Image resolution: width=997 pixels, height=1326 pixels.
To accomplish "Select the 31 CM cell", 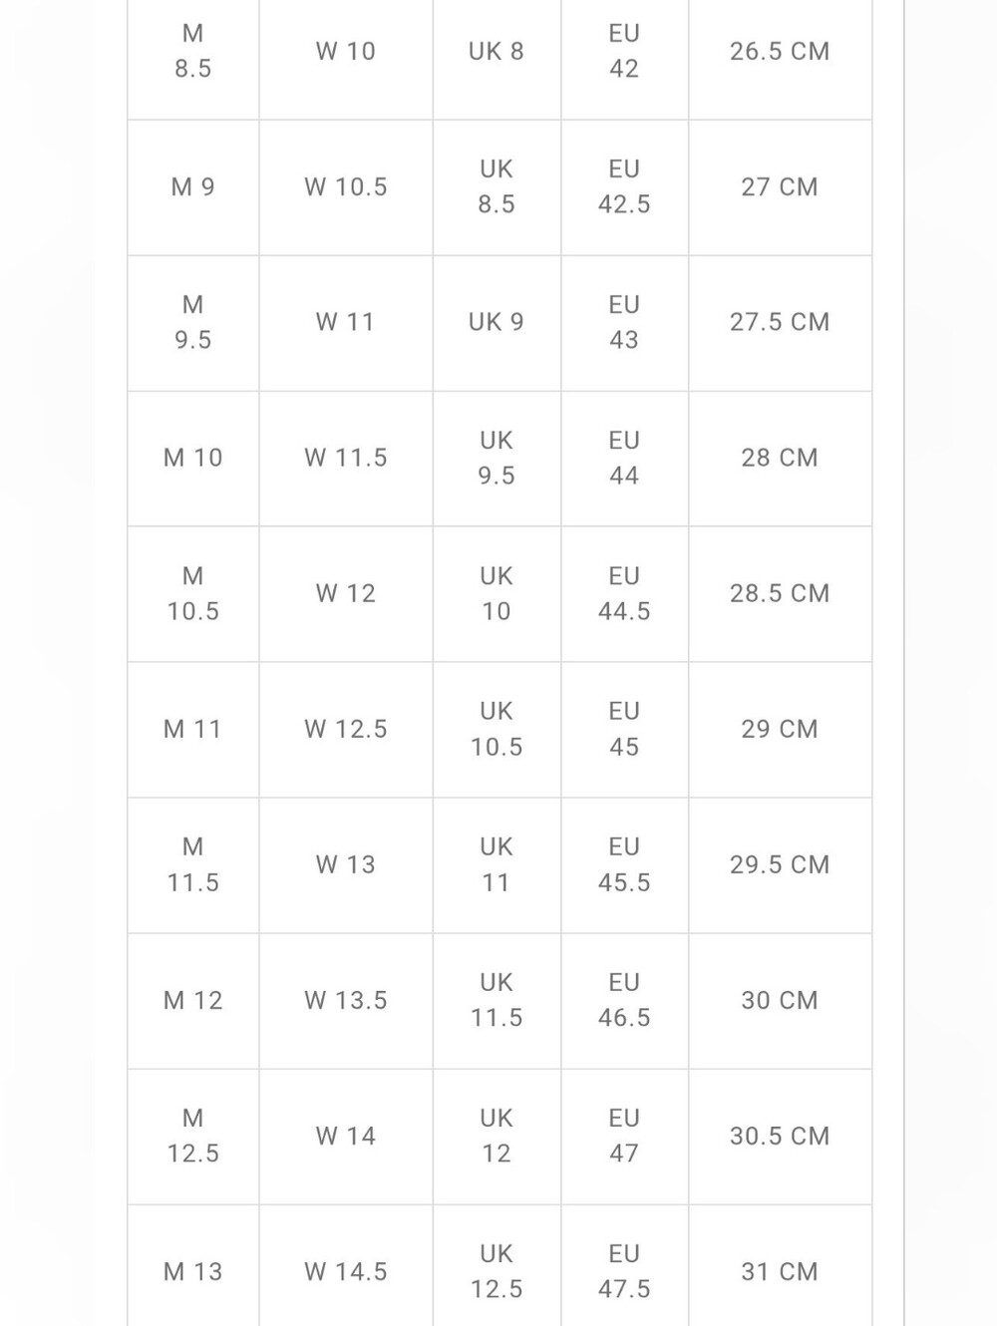I will tap(780, 1266).
